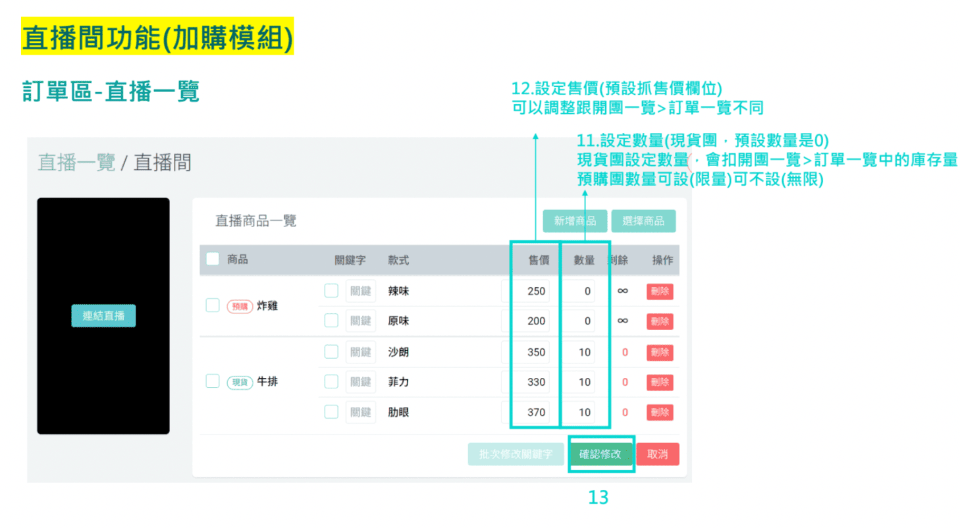This screenshot has width=960, height=528.
Task: Click the infinity remaining value for 辣味
Action: (622, 290)
